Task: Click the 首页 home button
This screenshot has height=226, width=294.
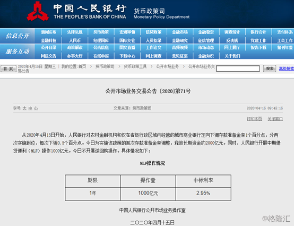Action: [8, 69]
